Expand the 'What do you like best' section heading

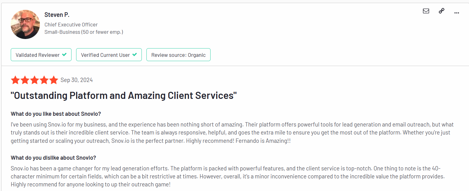(x=56, y=114)
